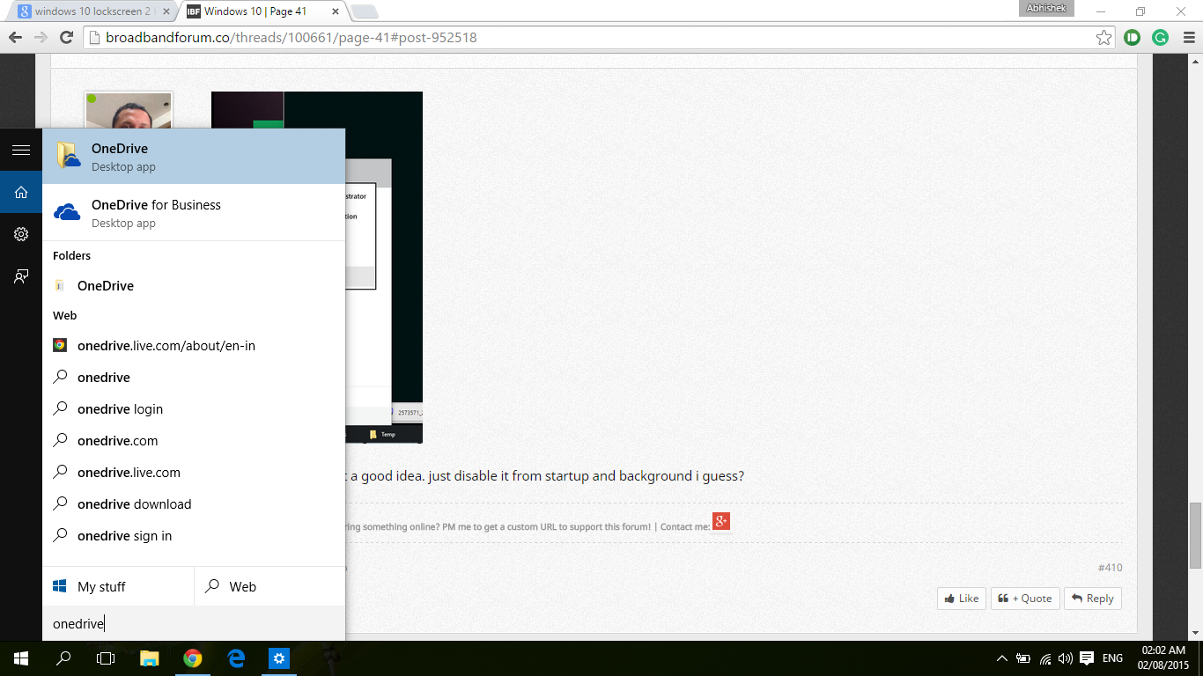1203x676 pixels.
Task: Select the Home icon in search sidebar
Action: coord(21,192)
